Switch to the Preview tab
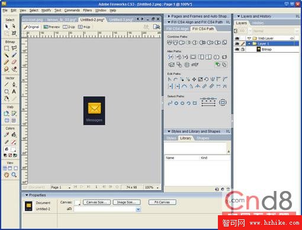Viewport: 302px width, 230px height. click(52, 27)
